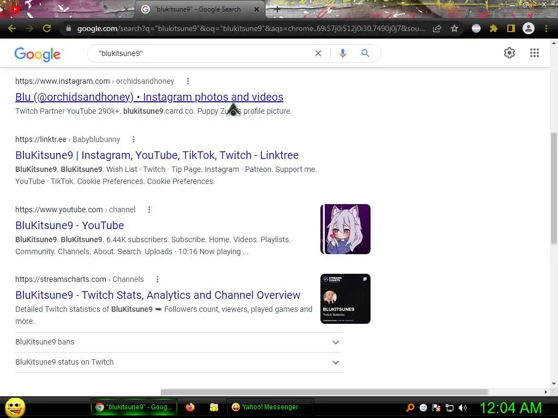
Task: Focus the Google search input field
Action: coord(203,53)
